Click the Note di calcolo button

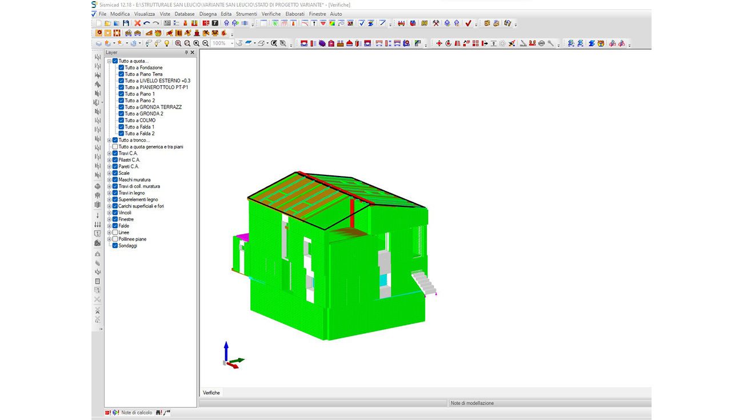click(x=137, y=413)
